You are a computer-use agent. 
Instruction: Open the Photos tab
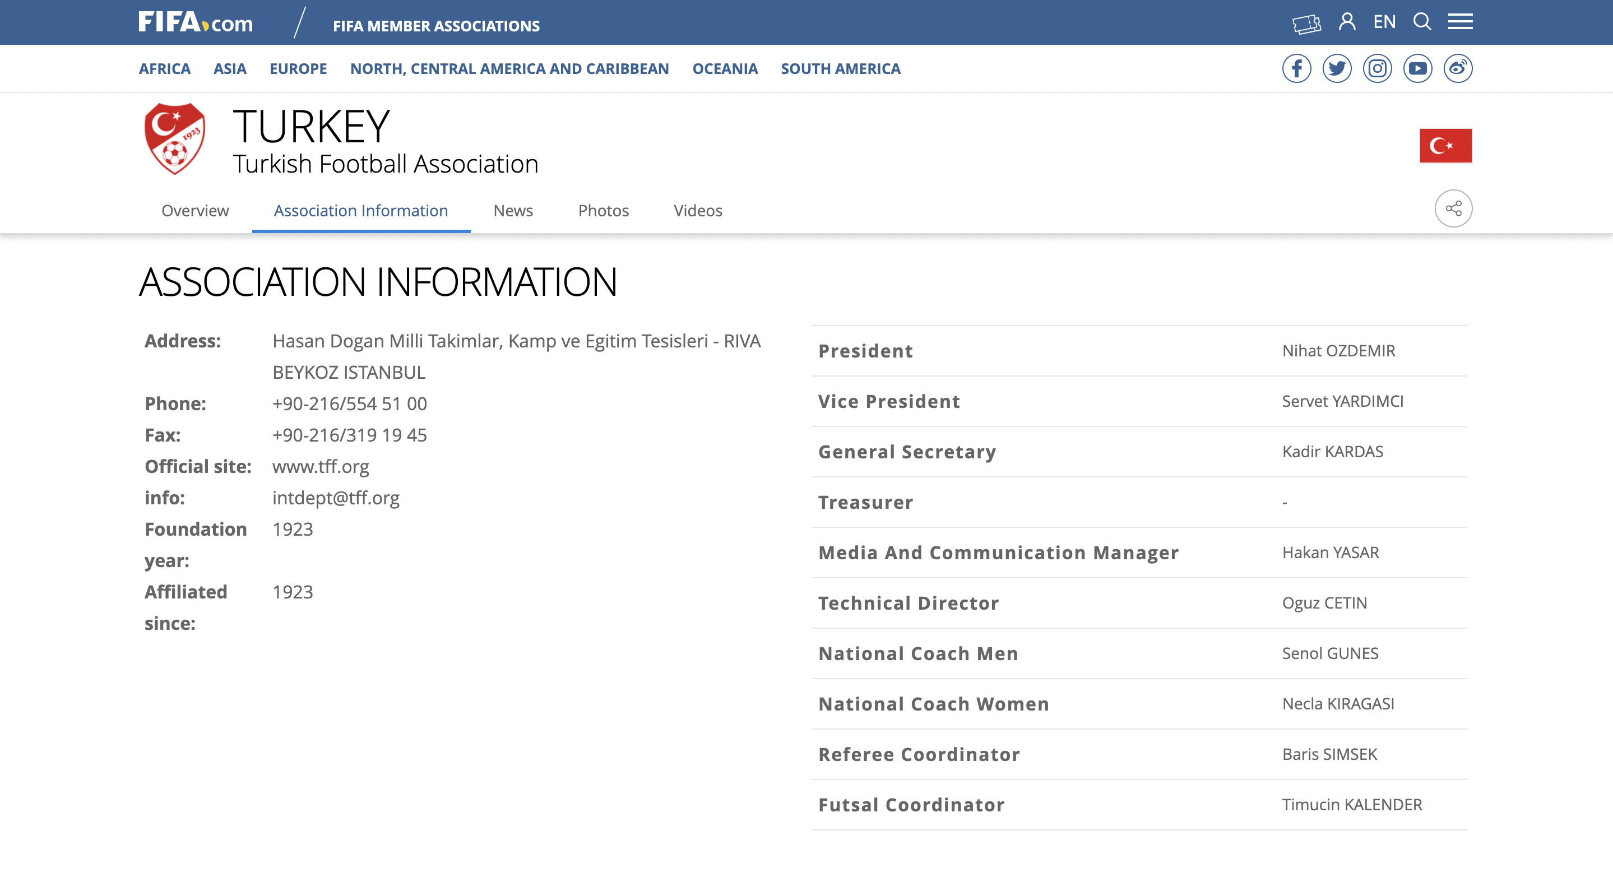[603, 211]
